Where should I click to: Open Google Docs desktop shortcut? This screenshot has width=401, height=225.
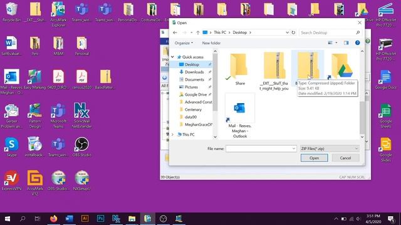(386, 79)
